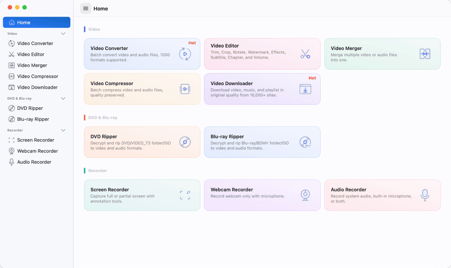Collapse the Video section in the sidebar

click(x=63, y=34)
